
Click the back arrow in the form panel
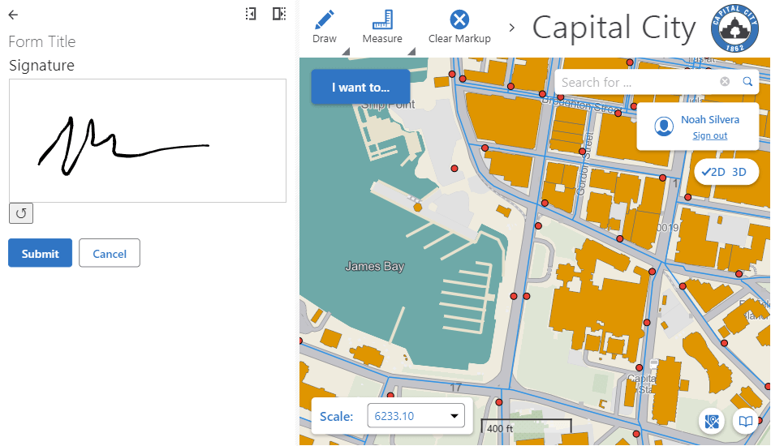(13, 15)
